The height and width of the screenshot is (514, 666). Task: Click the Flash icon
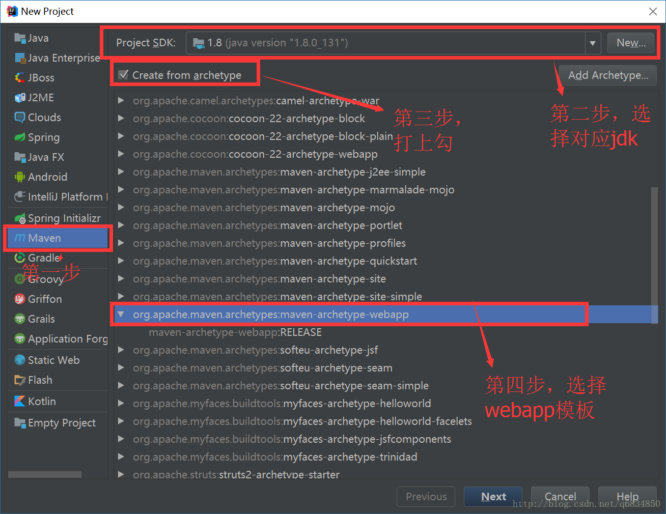point(20,380)
